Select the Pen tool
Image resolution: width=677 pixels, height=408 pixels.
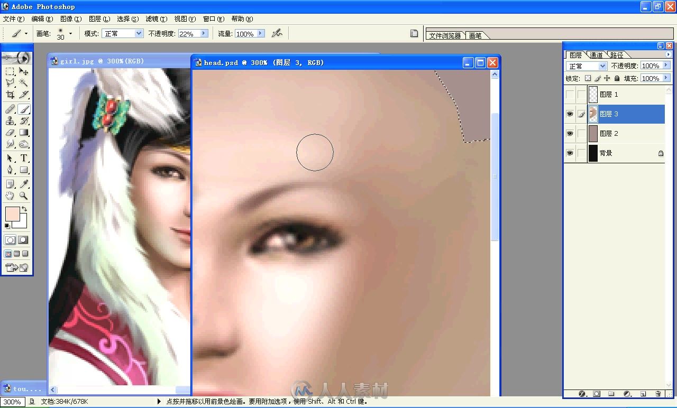click(x=10, y=170)
